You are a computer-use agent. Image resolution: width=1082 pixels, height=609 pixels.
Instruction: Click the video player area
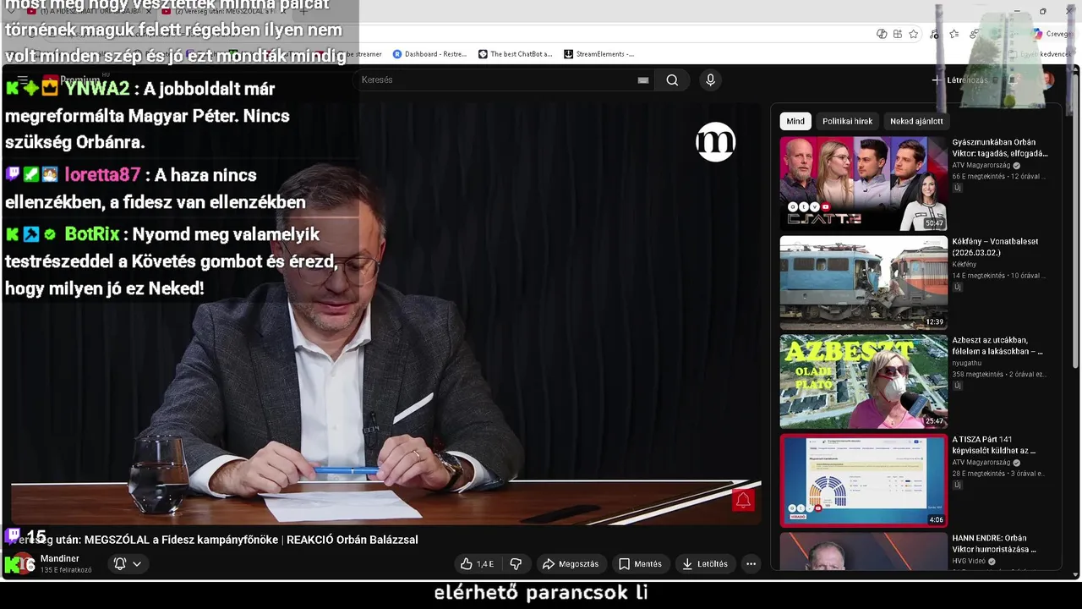[385, 313]
